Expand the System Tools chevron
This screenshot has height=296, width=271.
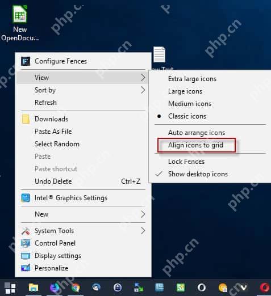click(143, 231)
